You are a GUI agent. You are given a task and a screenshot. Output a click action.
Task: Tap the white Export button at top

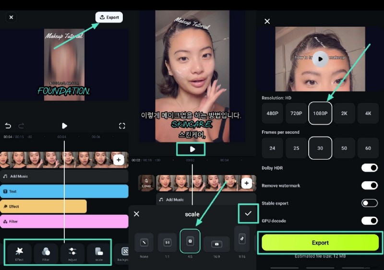pos(109,17)
